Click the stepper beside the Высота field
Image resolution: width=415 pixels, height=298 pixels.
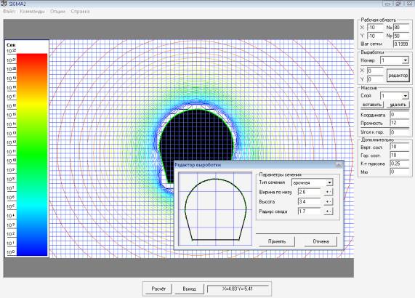coord(329,201)
